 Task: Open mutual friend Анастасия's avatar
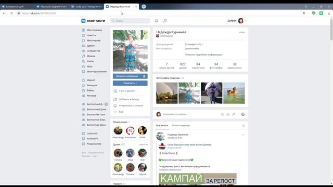point(130,130)
